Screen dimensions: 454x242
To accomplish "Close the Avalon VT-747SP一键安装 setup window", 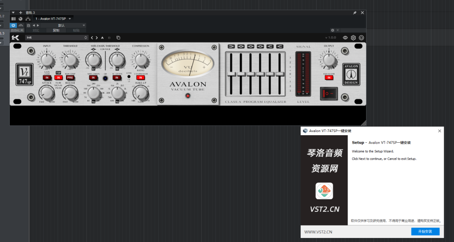I will (x=439, y=131).
